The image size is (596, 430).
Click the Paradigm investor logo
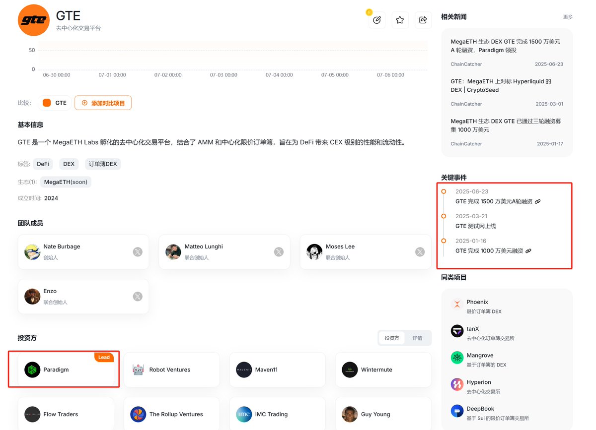pos(32,370)
